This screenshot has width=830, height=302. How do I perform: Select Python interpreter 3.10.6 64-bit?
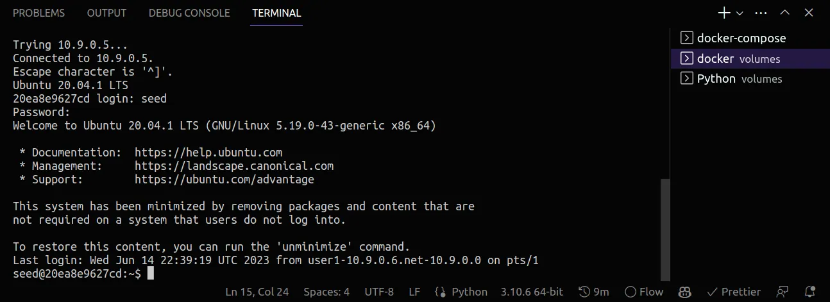tap(532, 292)
